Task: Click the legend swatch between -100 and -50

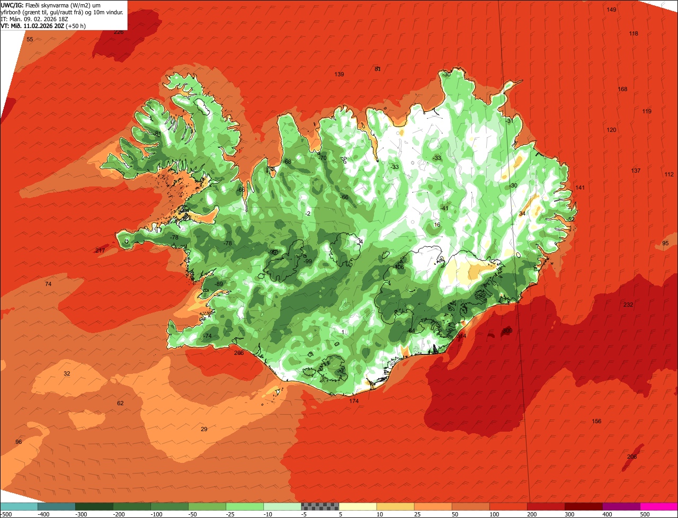Action: [169, 506]
